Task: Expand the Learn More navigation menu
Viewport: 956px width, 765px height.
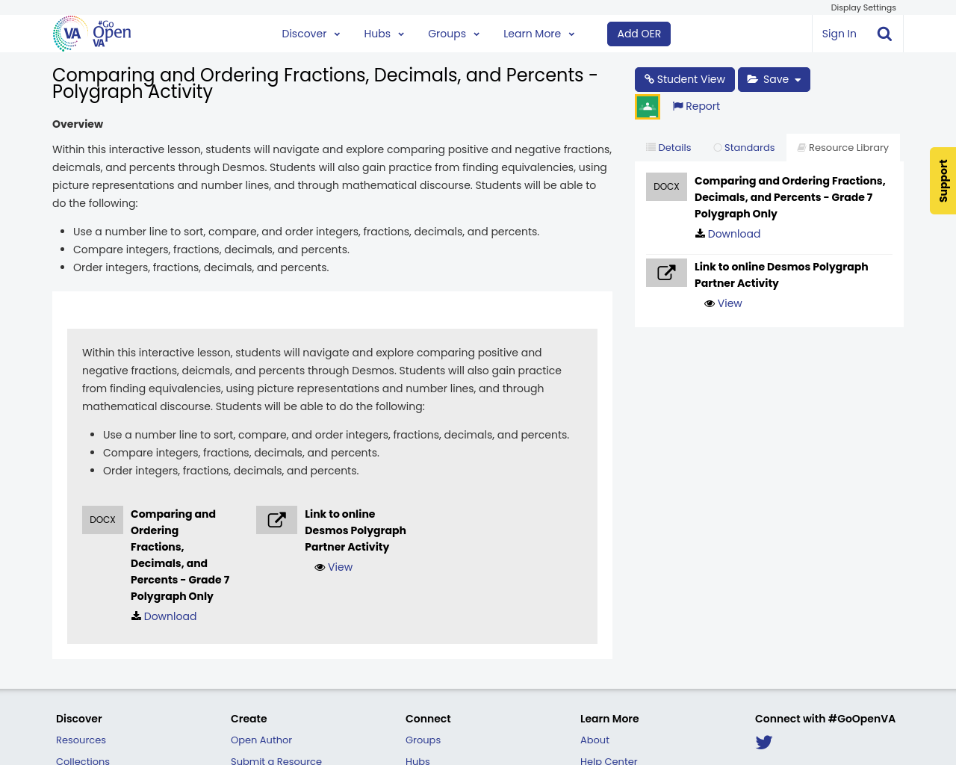Action: (538, 34)
